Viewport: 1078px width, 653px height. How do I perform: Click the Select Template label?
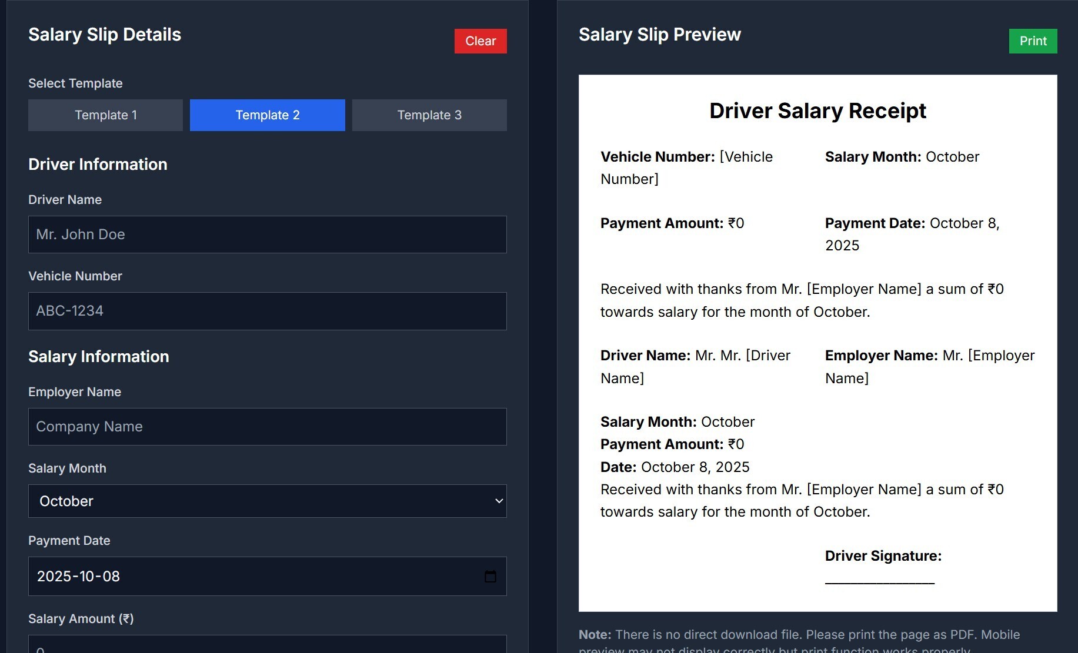coord(75,83)
